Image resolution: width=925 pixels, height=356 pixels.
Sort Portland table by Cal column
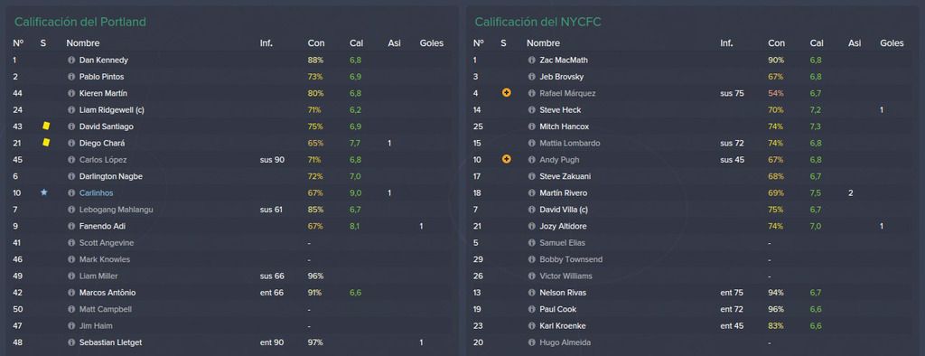(356, 43)
